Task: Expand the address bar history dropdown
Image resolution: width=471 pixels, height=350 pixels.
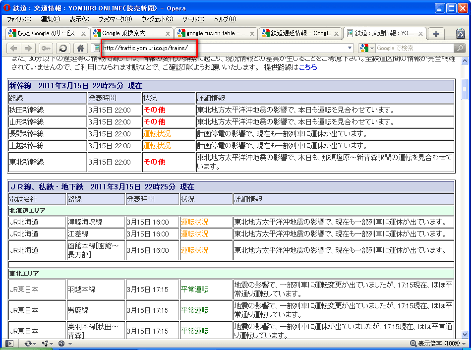Action: (350, 48)
